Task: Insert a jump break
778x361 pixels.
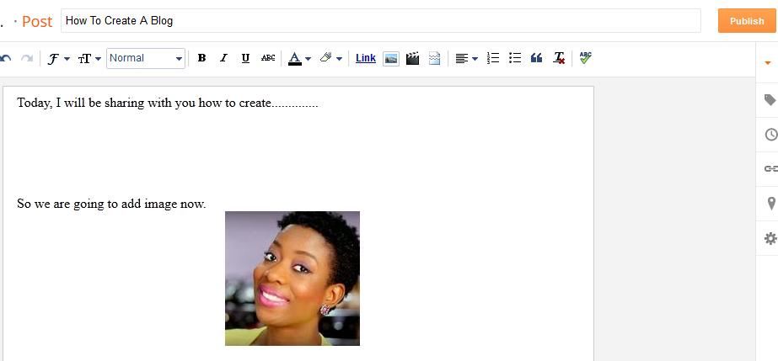Action: point(434,58)
